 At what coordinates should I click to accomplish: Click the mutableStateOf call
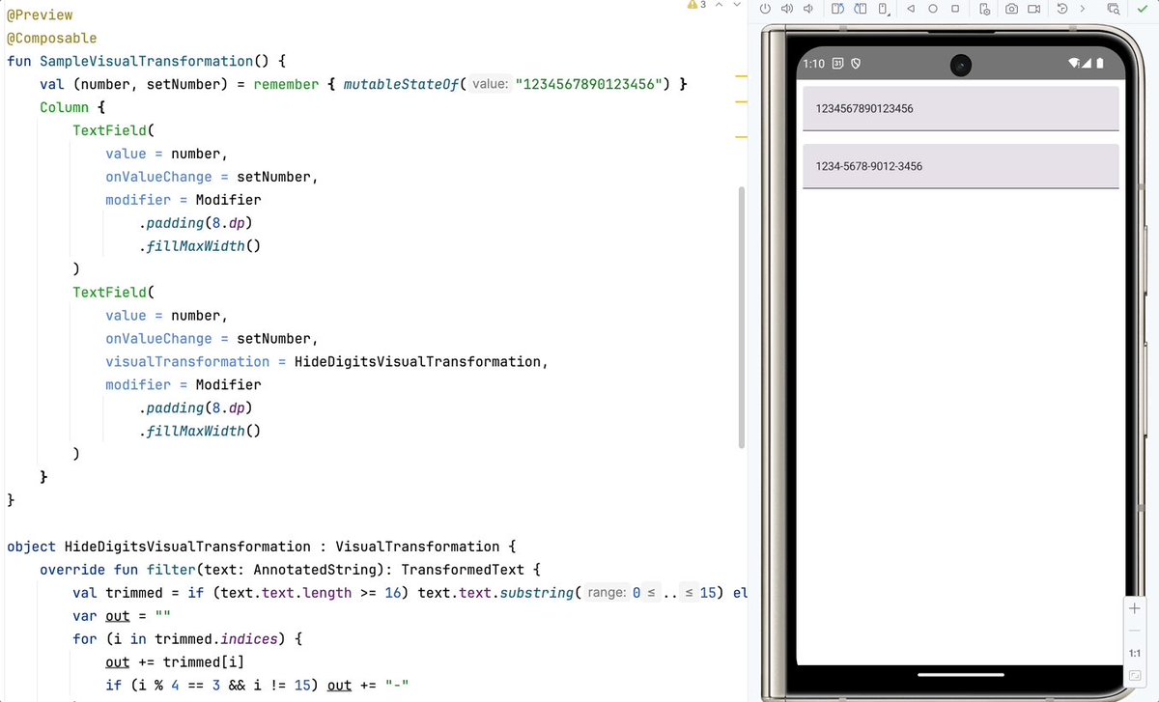(x=400, y=84)
